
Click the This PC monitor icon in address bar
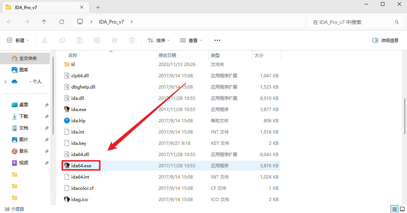(80, 22)
